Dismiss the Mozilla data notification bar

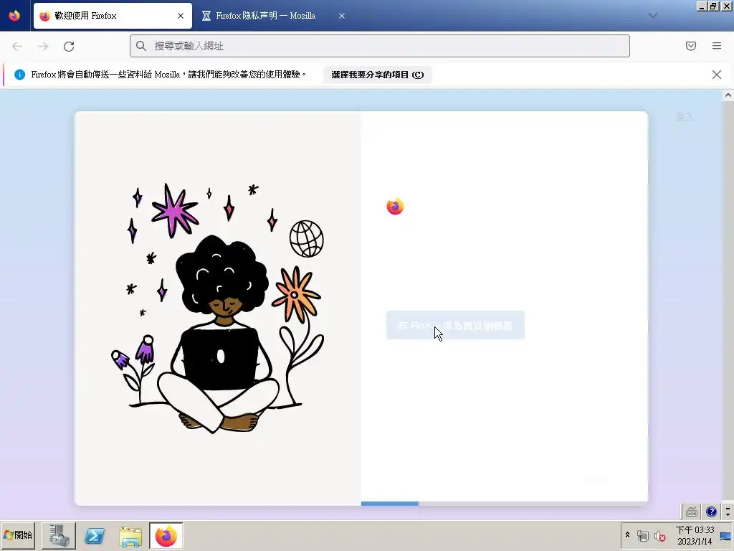point(717,75)
